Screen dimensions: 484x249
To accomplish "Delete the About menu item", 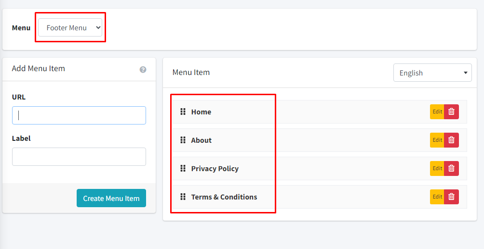I will [451, 140].
